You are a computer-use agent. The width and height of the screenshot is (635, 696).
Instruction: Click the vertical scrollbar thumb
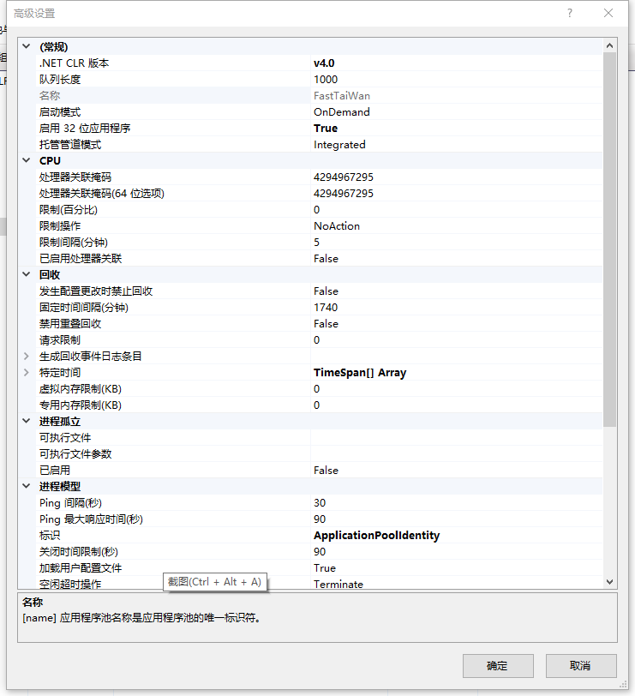[609, 240]
